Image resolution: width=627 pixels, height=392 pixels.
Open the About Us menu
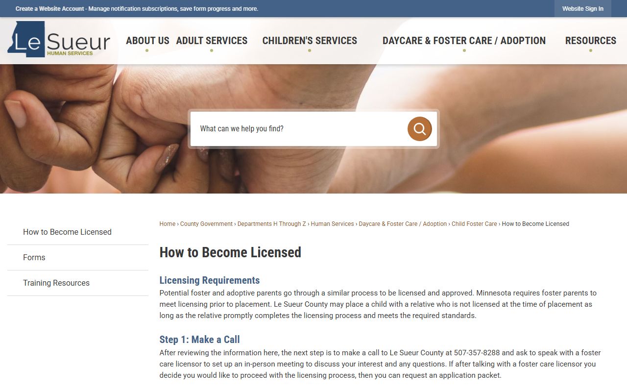click(x=147, y=41)
